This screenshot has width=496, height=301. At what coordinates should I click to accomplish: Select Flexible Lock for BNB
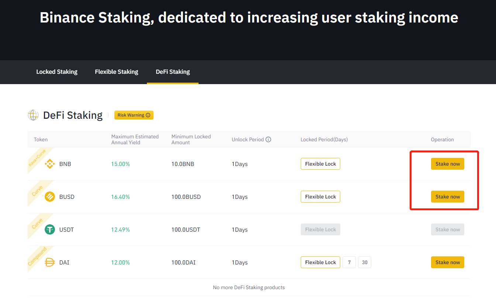(320, 164)
